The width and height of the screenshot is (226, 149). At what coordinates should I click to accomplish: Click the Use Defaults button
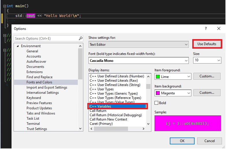coord(207,44)
